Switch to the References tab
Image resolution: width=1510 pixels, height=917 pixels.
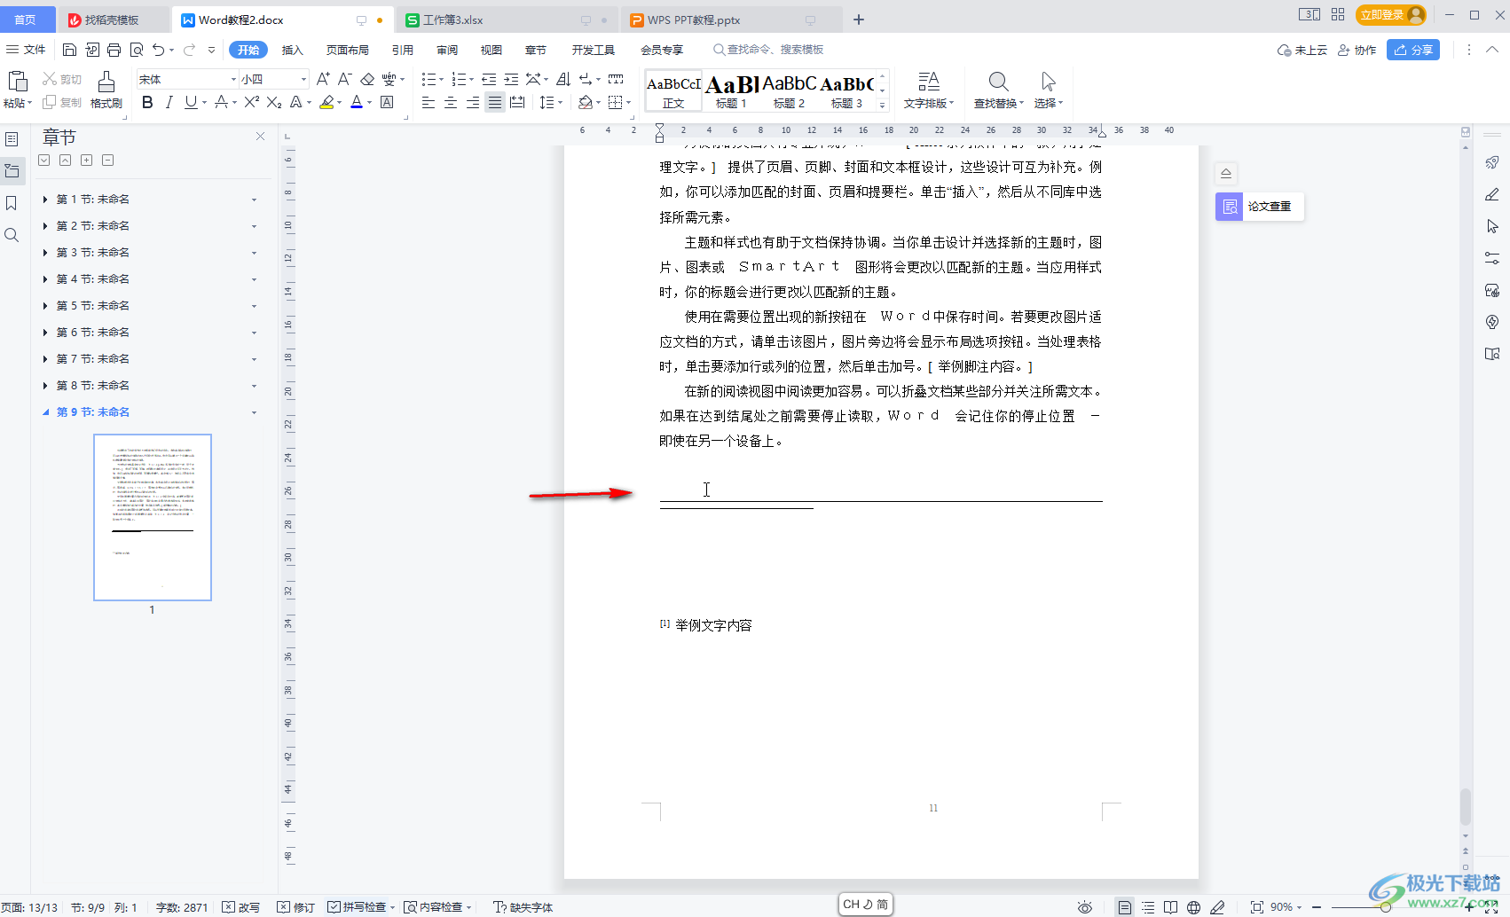pyautogui.click(x=403, y=50)
